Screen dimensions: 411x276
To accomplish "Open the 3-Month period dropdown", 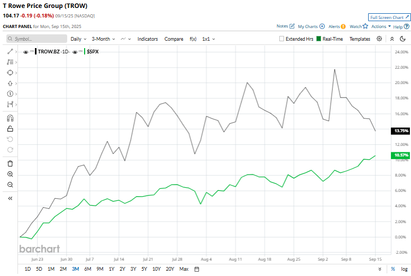I will point(103,39).
